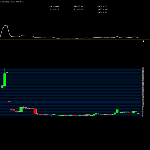The height and width of the screenshot is (150, 150).
Task: Click the large red candlestick body
Action: tap(35, 111)
